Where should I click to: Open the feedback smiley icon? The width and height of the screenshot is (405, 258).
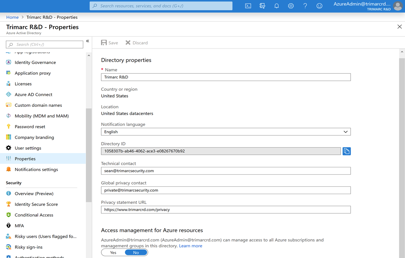(319, 6)
